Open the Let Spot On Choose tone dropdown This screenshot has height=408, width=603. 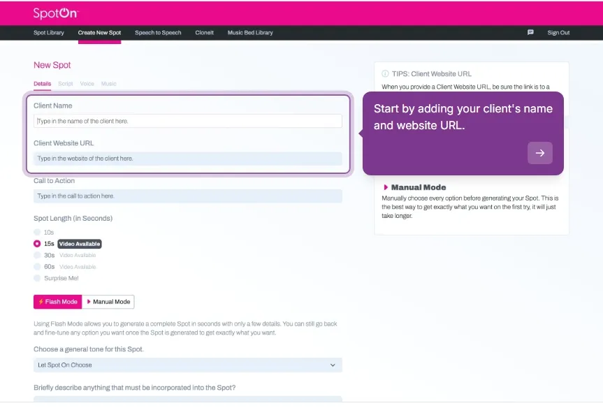pos(188,365)
